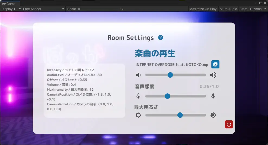The width and height of the screenshot is (268, 145).
Task: Toggle Maximize On Play
Action: click(x=203, y=9)
